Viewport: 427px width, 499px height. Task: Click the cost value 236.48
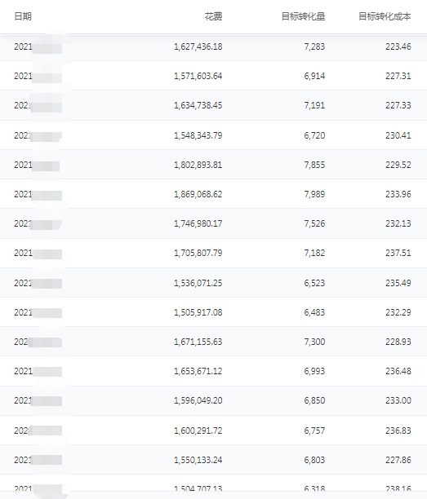tap(398, 371)
